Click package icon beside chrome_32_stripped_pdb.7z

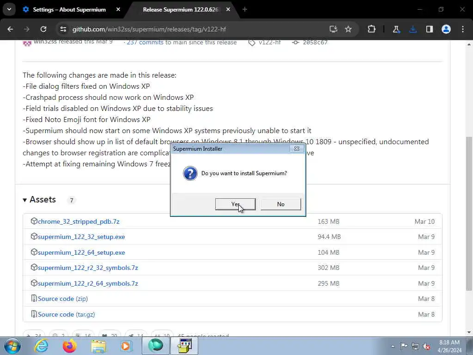(x=34, y=221)
